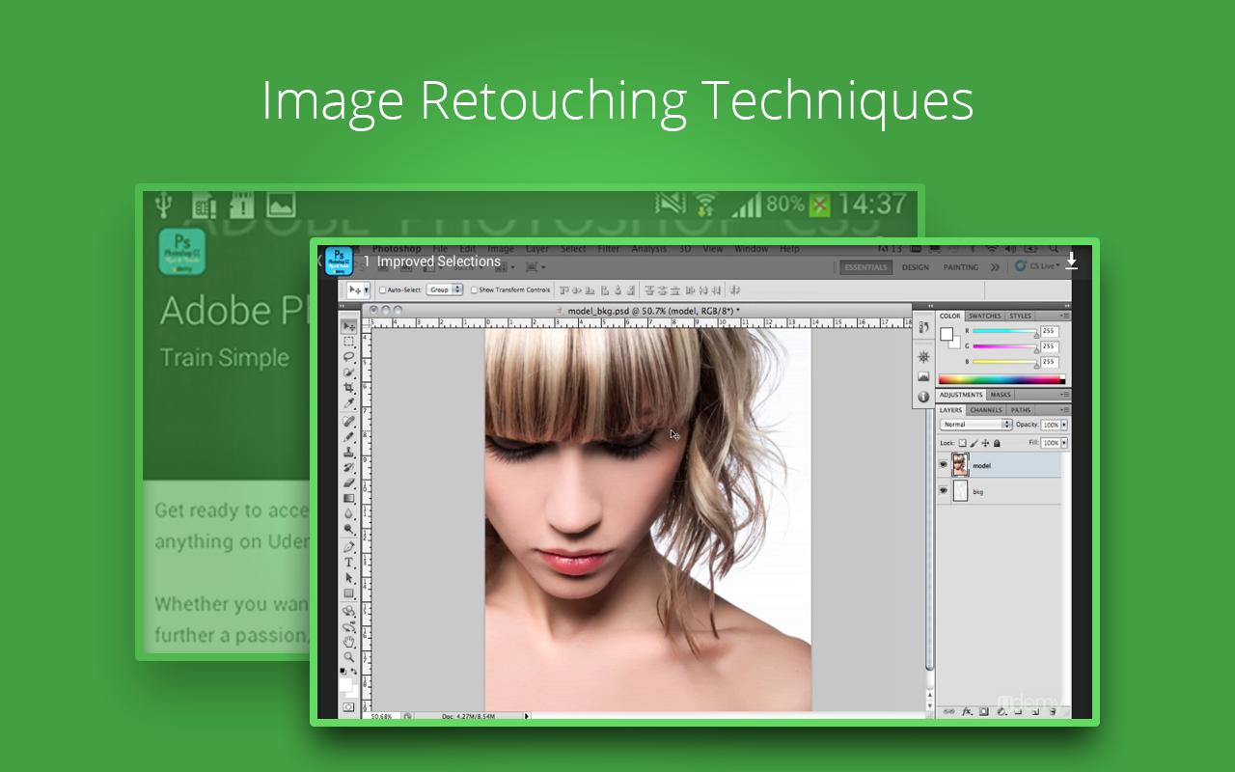This screenshot has width=1235, height=772.
Task: Tap the video download icon
Action: (1071, 262)
